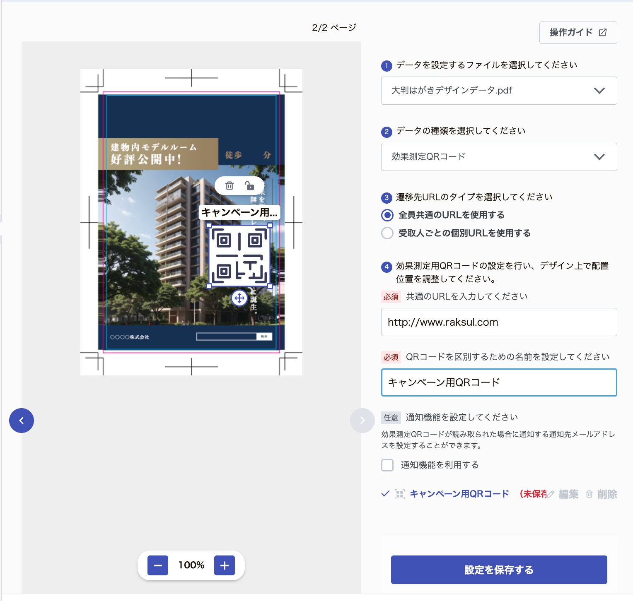Select 受取人ごとの個別URLを使用する radio option

click(387, 233)
